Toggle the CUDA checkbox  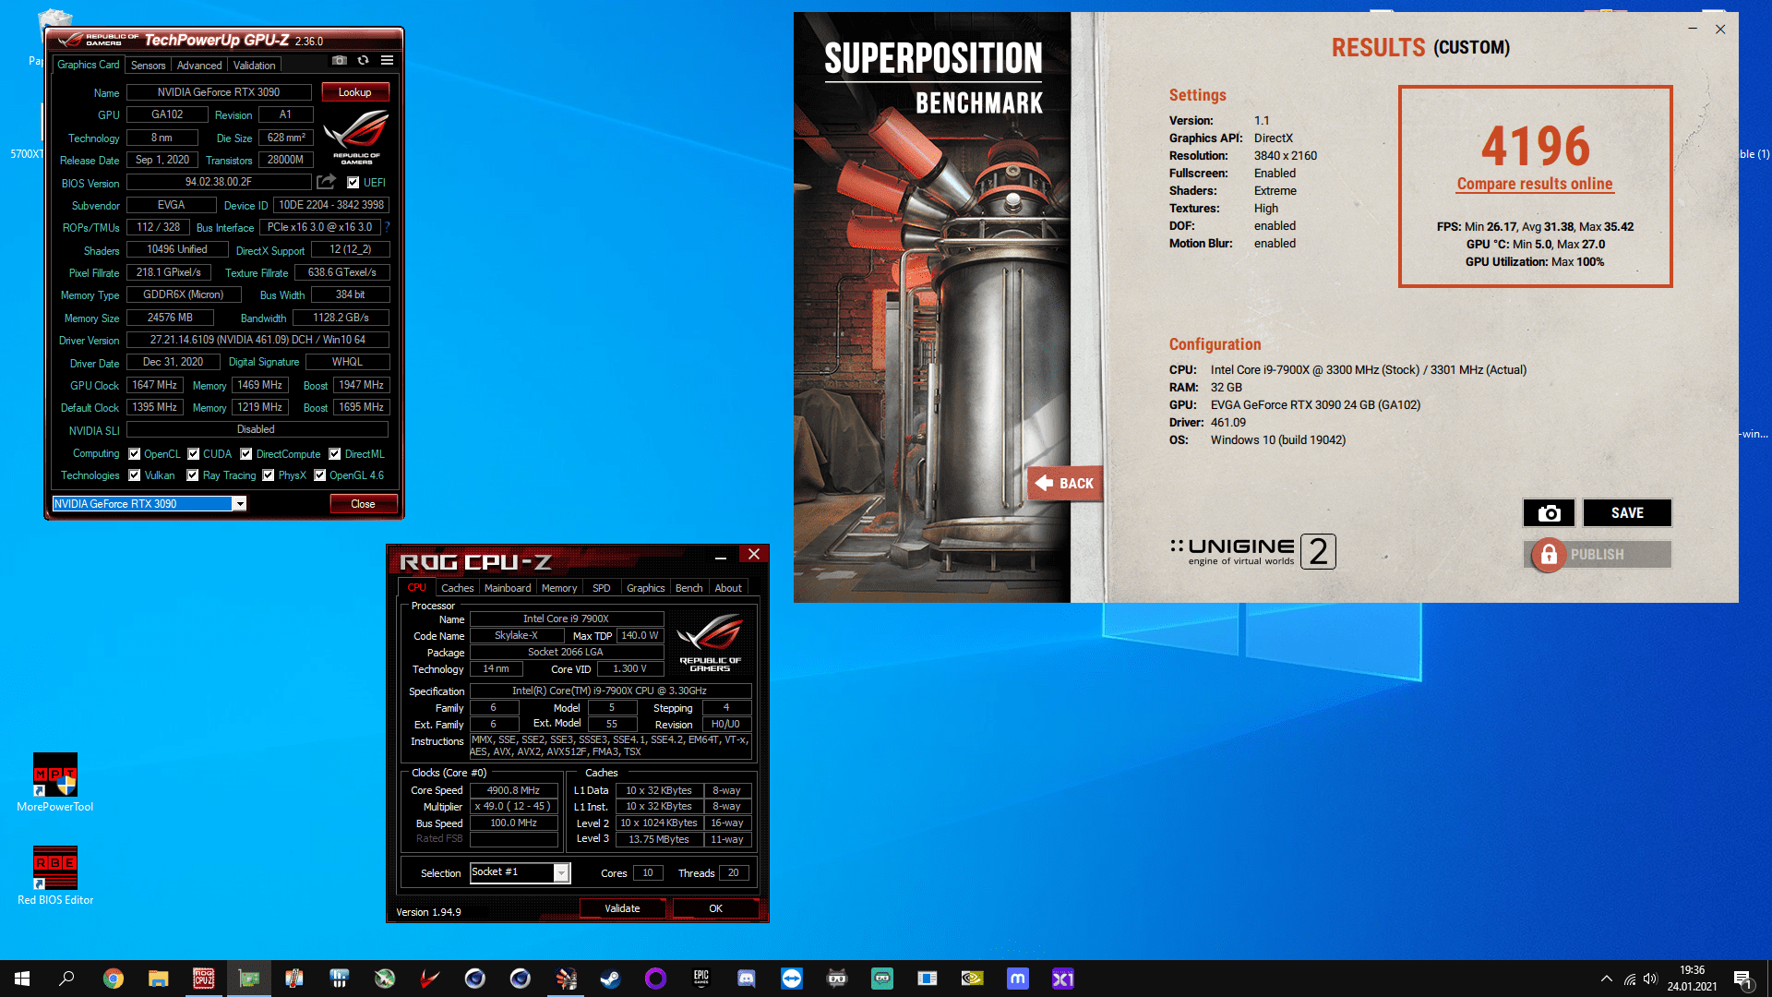click(x=194, y=454)
